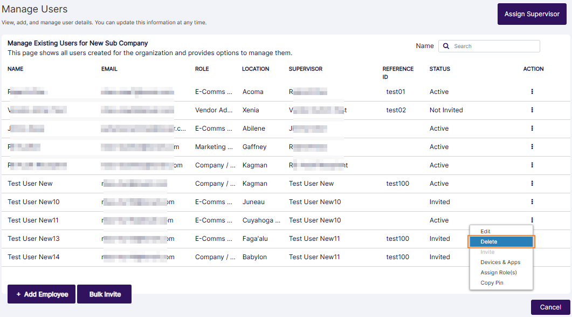Select Edit from the context menu

[x=485, y=232]
